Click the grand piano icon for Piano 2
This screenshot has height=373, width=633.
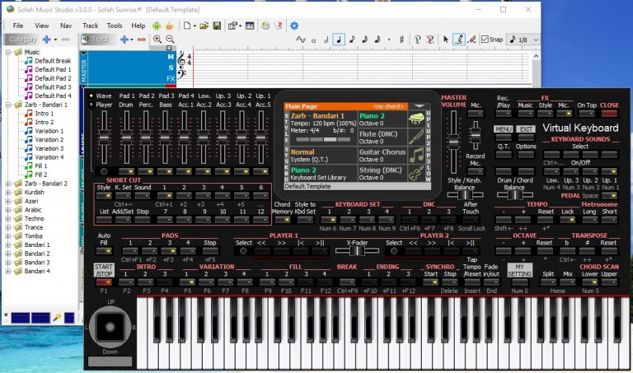(x=415, y=119)
